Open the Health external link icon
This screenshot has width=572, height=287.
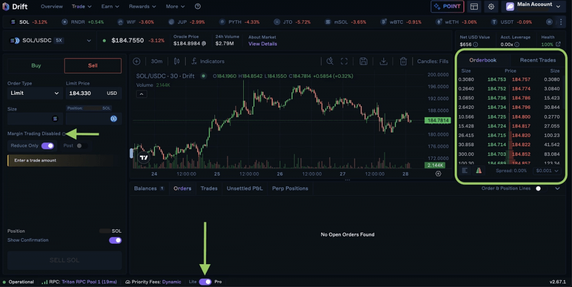[x=558, y=44]
